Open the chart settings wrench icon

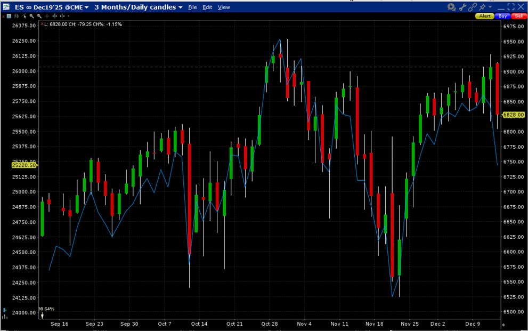462,7
